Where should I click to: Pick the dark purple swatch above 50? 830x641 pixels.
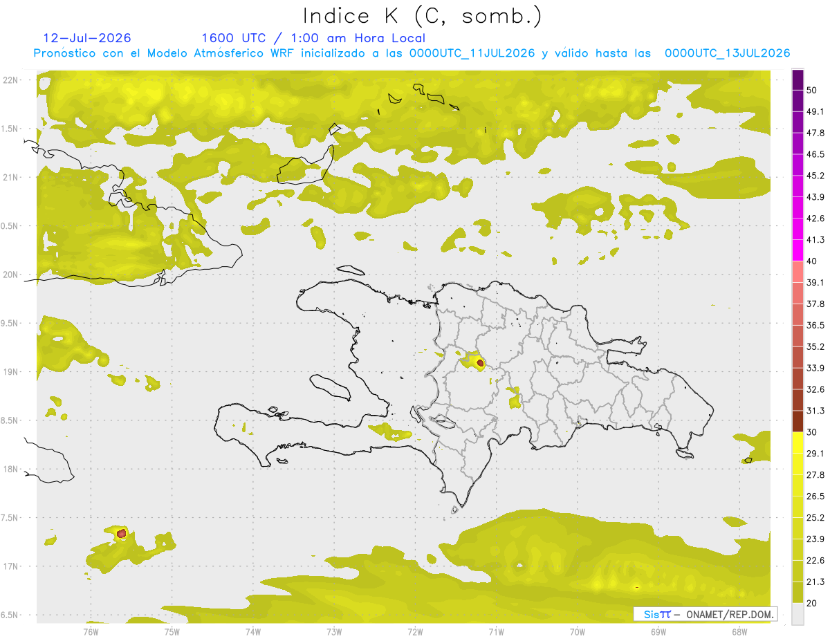797,80
